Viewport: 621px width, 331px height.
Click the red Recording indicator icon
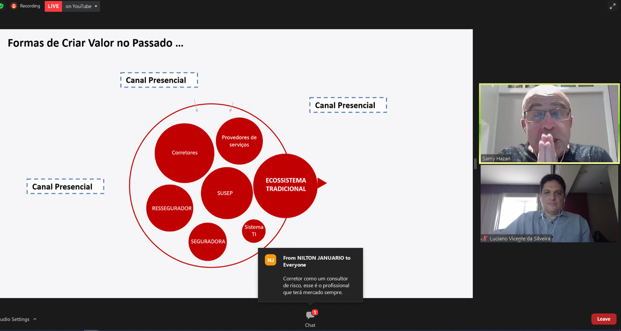click(14, 6)
